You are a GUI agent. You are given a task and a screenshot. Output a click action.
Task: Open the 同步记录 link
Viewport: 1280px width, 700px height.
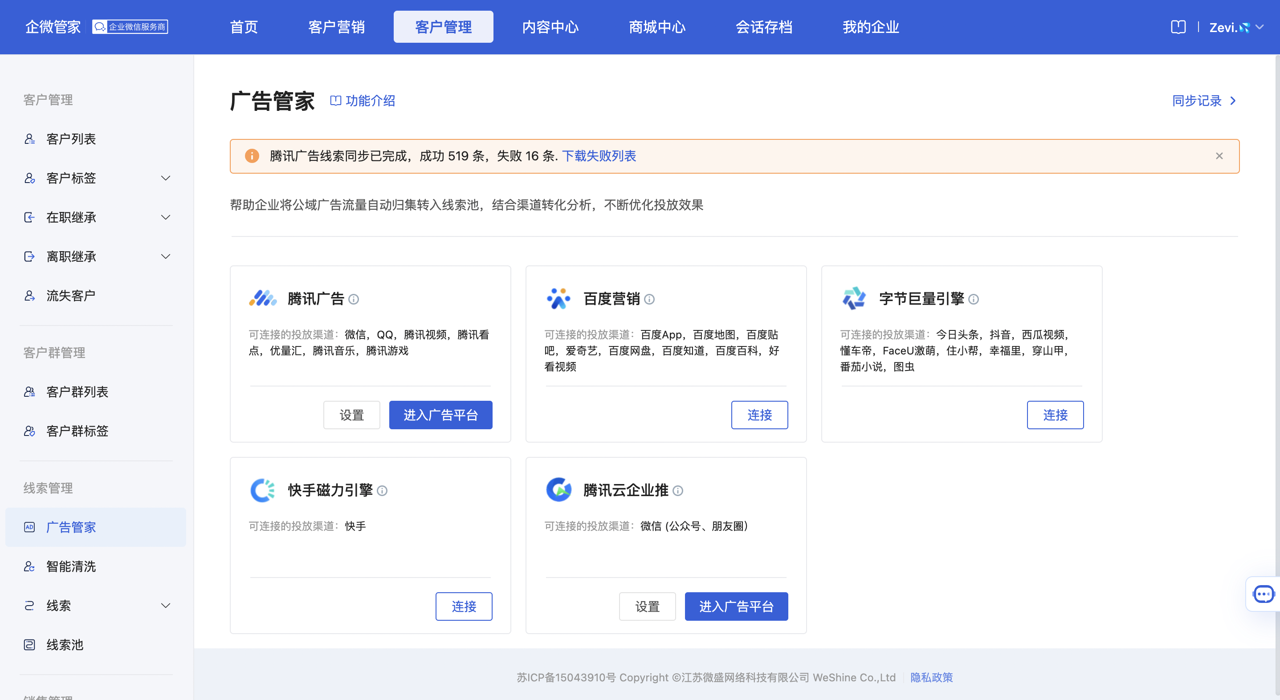pos(1197,101)
